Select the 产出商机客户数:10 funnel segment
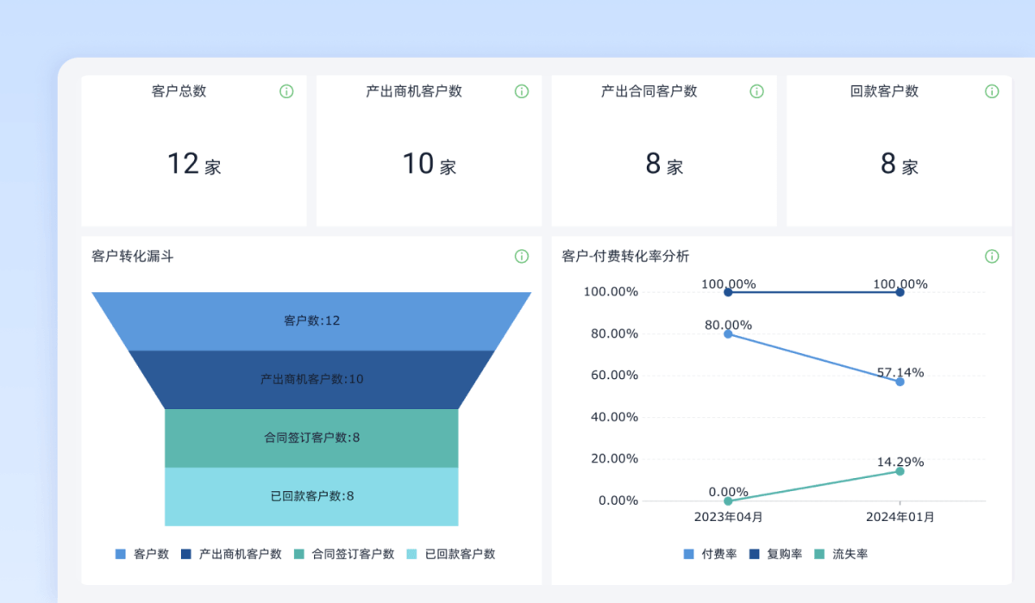The height and width of the screenshot is (603, 1035). 311,380
